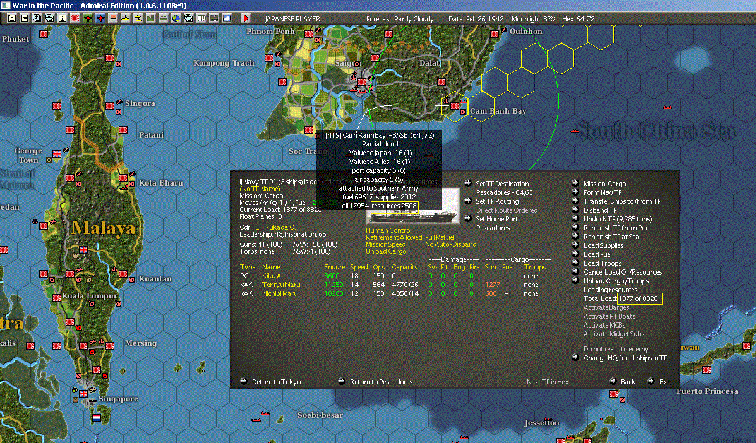This screenshot has width=756, height=443.
Task: Change the TF mission from Cargo
Action: 604,184
